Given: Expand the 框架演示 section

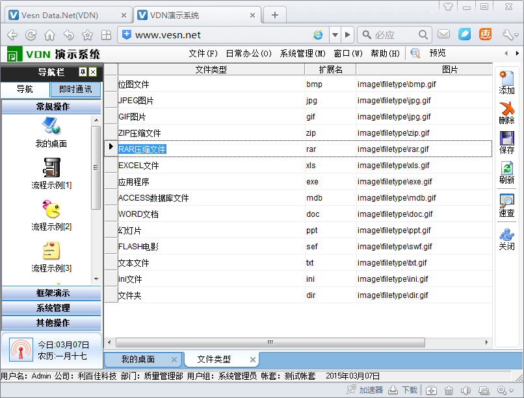Looking at the screenshot, I should 51,293.
